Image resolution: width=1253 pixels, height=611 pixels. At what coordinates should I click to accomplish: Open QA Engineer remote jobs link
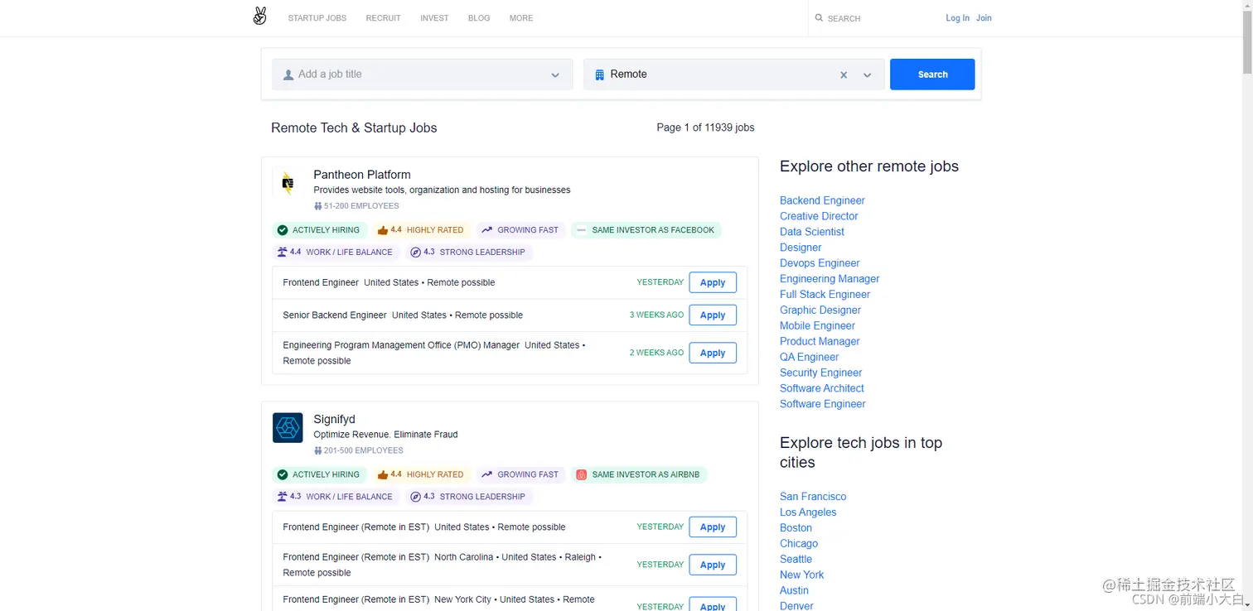pos(810,357)
